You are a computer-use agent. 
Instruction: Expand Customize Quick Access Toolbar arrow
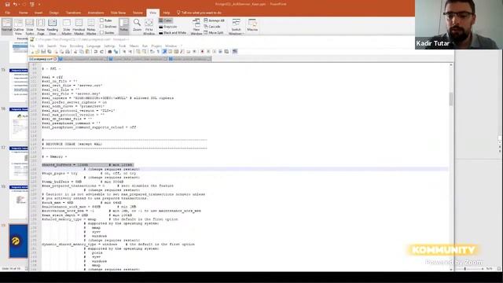pos(39,5)
